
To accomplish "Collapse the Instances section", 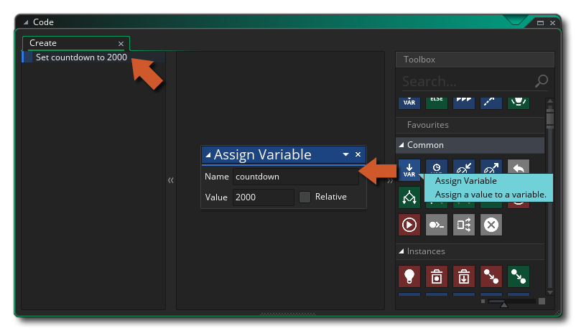I will [401, 251].
